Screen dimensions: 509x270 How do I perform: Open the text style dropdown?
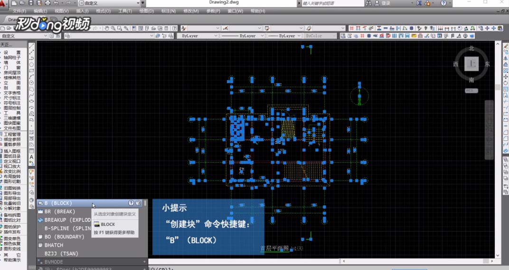[204, 28]
